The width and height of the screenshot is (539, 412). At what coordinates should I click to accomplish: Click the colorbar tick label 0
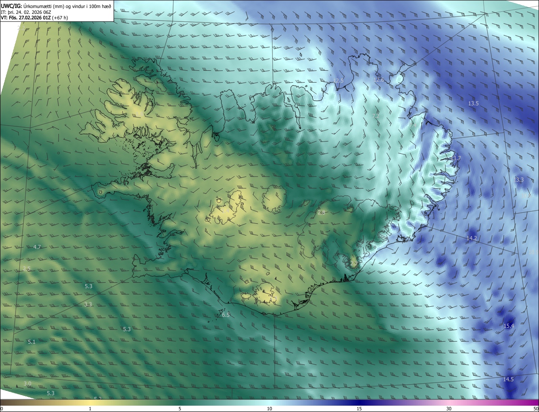(x=2, y=409)
